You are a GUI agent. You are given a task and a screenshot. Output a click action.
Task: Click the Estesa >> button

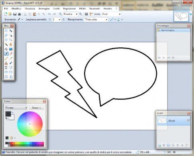click(36, 108)
